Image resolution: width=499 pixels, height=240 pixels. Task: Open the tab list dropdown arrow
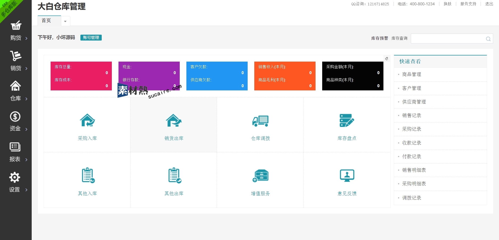click(x=66, y=21)
